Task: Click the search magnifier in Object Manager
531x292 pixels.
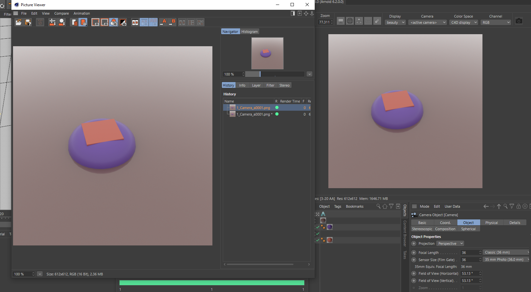Action: pos(378,206)
